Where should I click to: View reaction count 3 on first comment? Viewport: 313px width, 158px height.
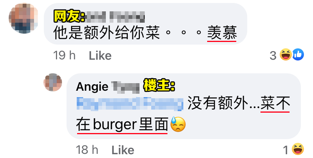[x=273, y=55]
